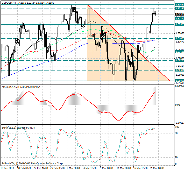184x170 pixels.
Task: Select the 1.62503 price level label
Action: (179, 24)
